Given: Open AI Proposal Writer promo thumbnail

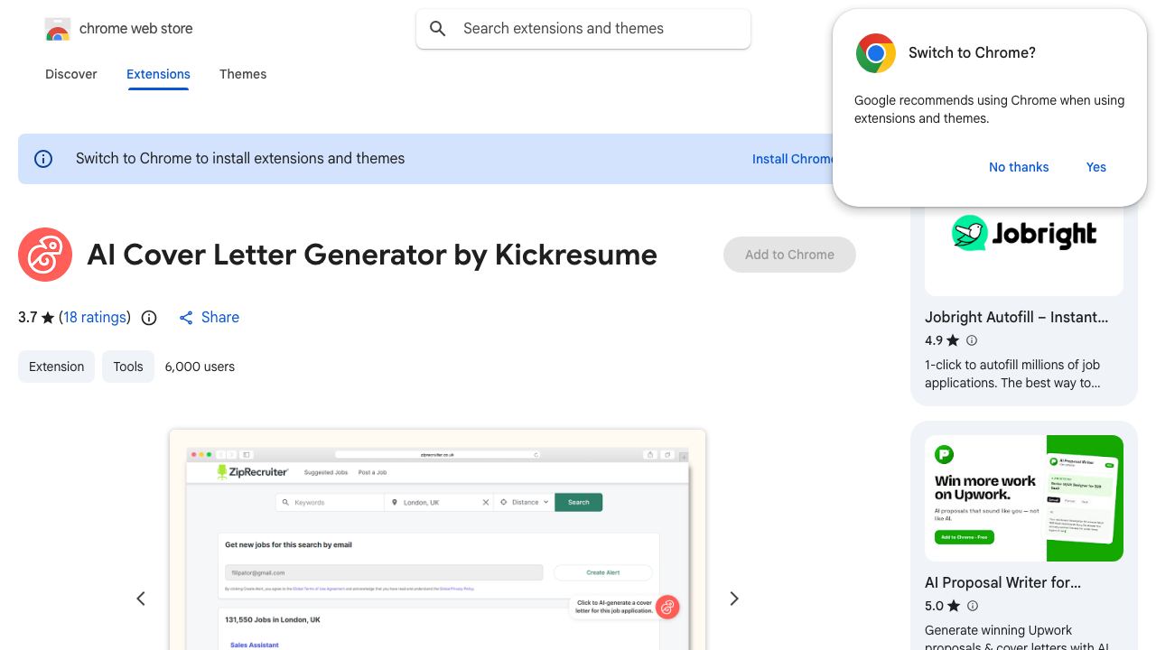Looking at the screenshot, I should [x=1024, y=498].
